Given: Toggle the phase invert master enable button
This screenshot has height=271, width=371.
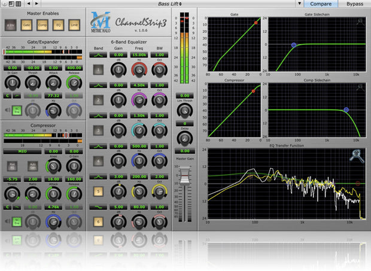Looking at the screenshot, I should point(11,25).
